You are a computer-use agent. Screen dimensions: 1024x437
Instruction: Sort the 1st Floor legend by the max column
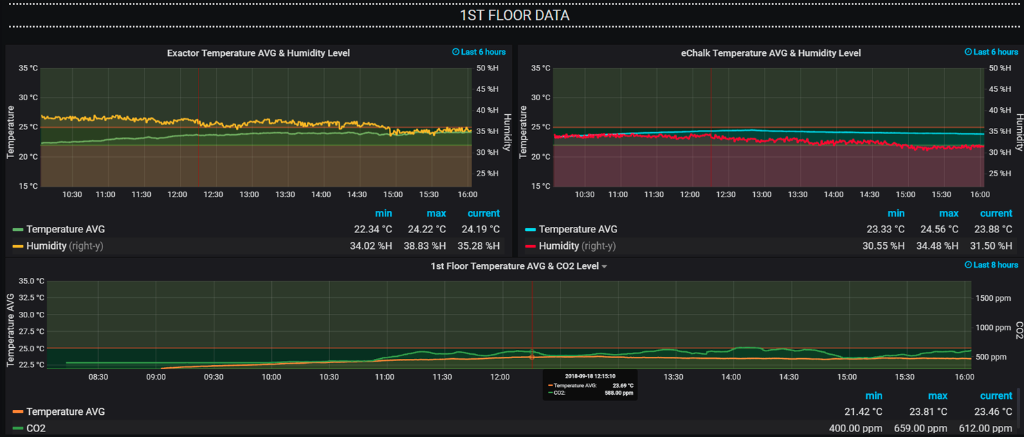click(x=938, y=396)
